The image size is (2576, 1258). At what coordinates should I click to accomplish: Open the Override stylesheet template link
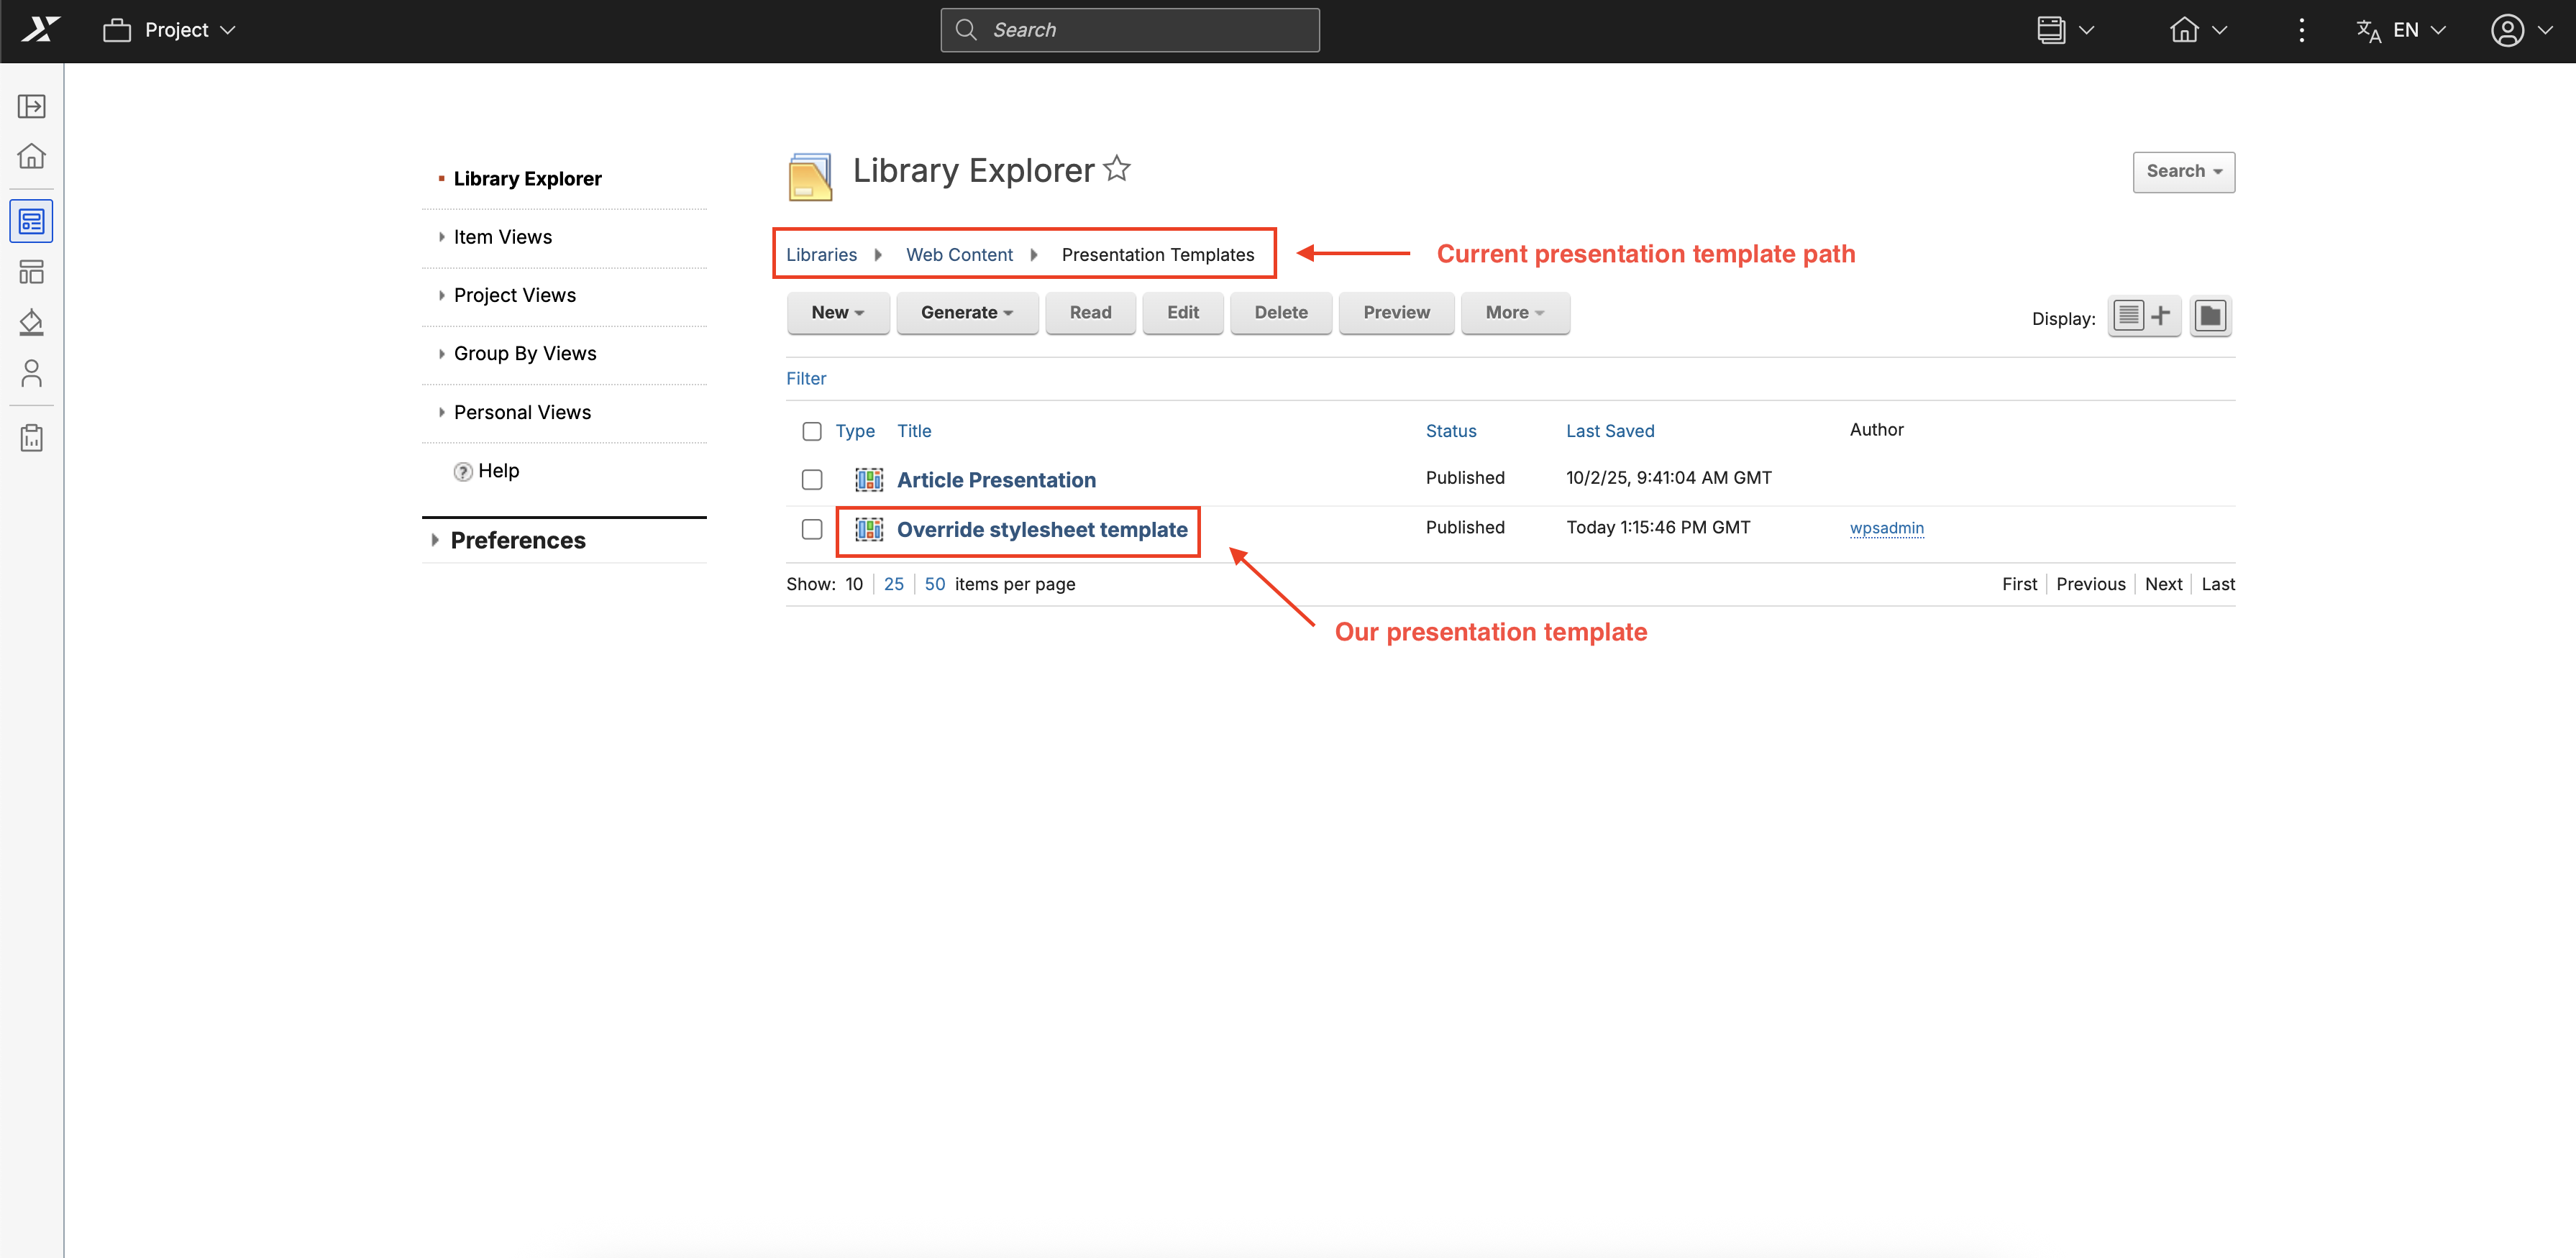coord(1042,530)
